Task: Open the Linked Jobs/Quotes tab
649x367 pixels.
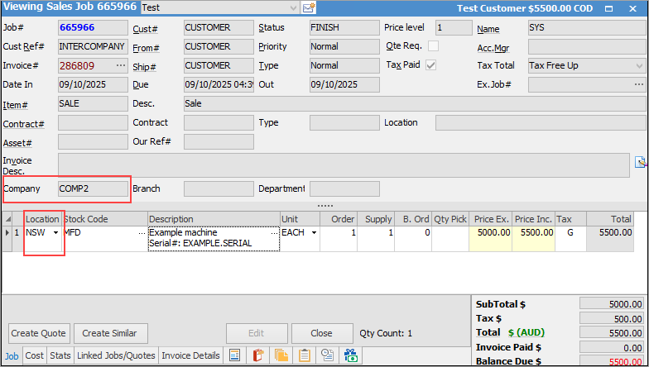Action: pos(116,355)
